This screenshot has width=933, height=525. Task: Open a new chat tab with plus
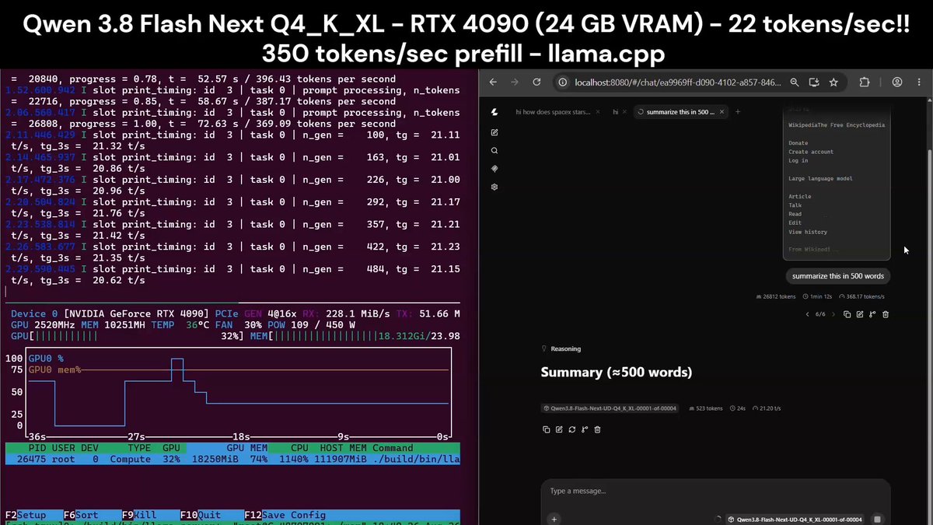(738, 112)
